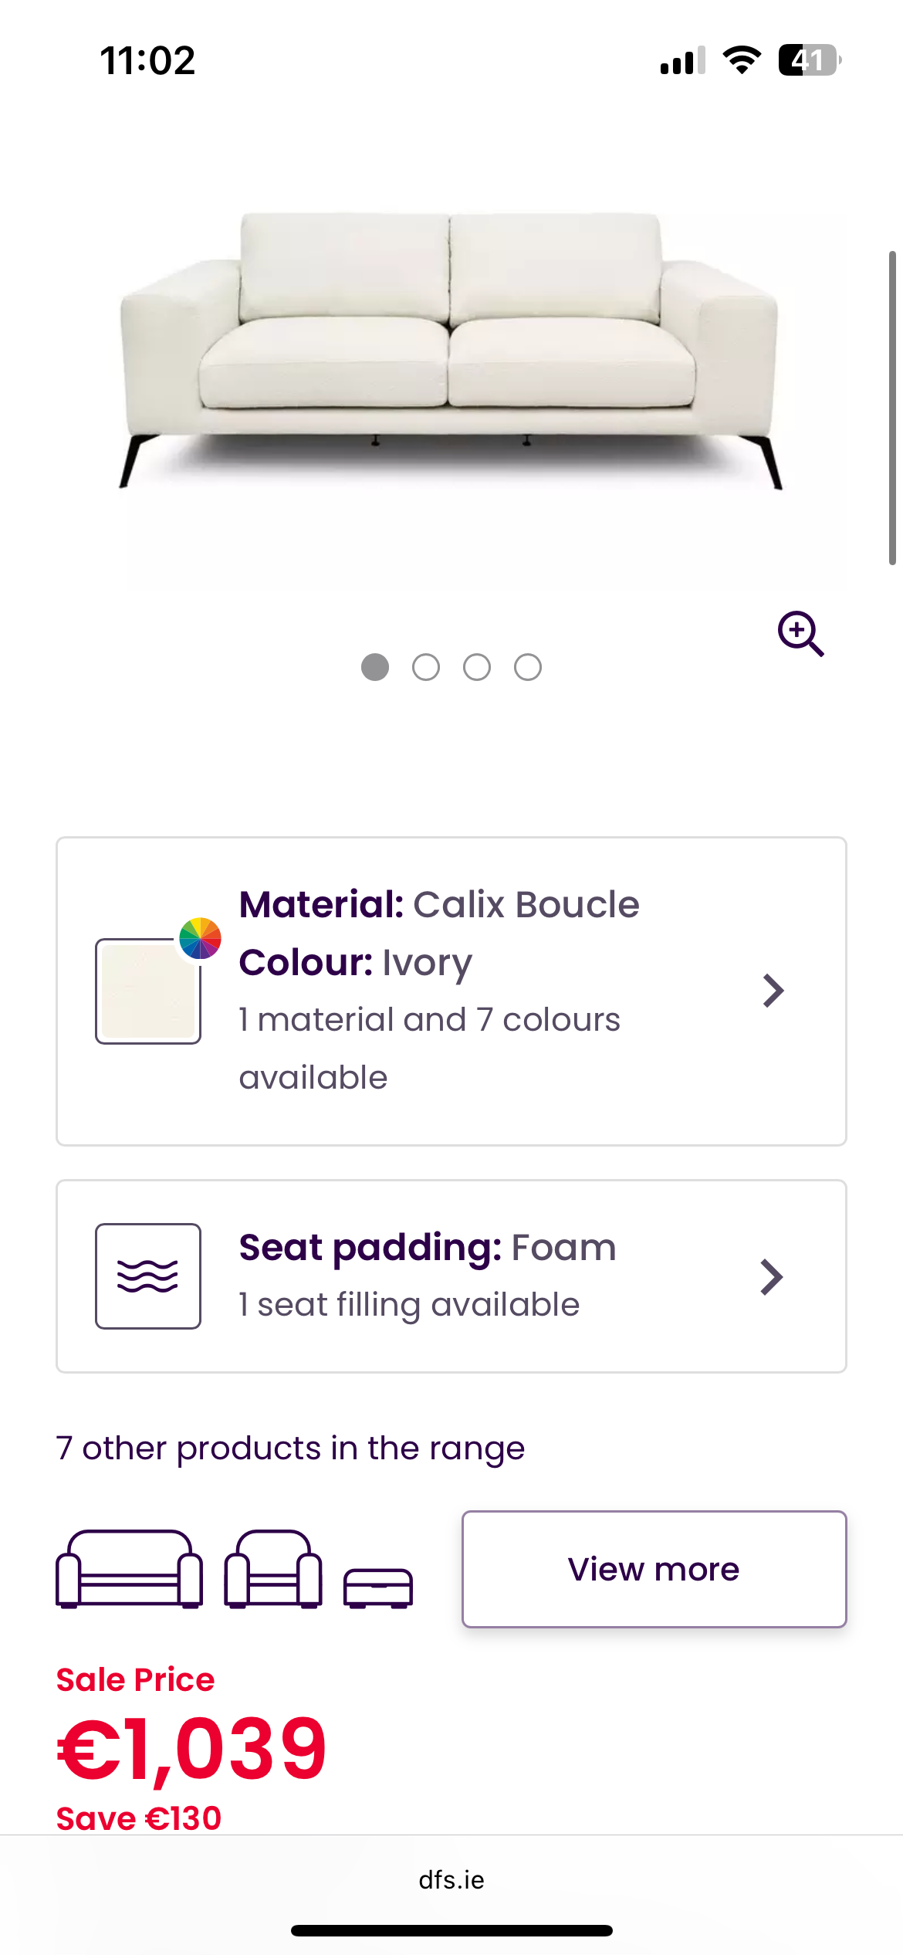Tap the battery indicator icon
The image size is (903, 1955).
coord(809,60)
